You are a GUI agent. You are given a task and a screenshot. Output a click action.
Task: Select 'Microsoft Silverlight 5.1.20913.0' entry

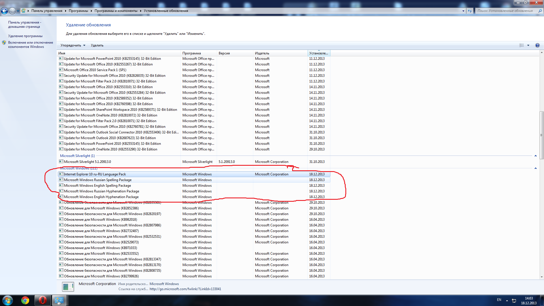(x=194, y=162)
